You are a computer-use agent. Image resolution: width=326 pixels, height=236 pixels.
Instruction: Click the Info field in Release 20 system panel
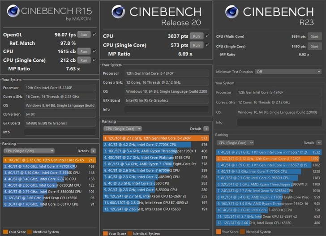click(167, 109)
